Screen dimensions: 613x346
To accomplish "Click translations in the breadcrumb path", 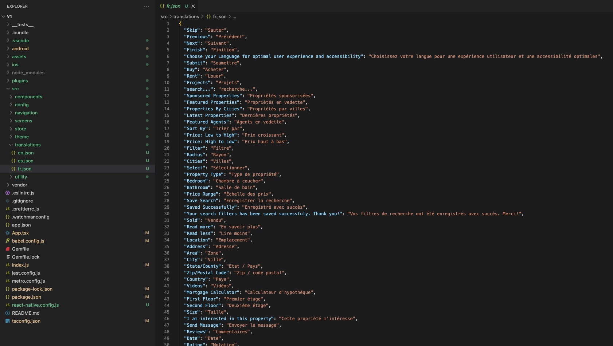I will [186, 17].
